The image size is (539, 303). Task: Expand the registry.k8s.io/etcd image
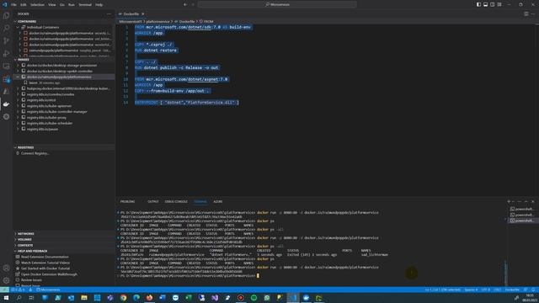click(18, 100)
